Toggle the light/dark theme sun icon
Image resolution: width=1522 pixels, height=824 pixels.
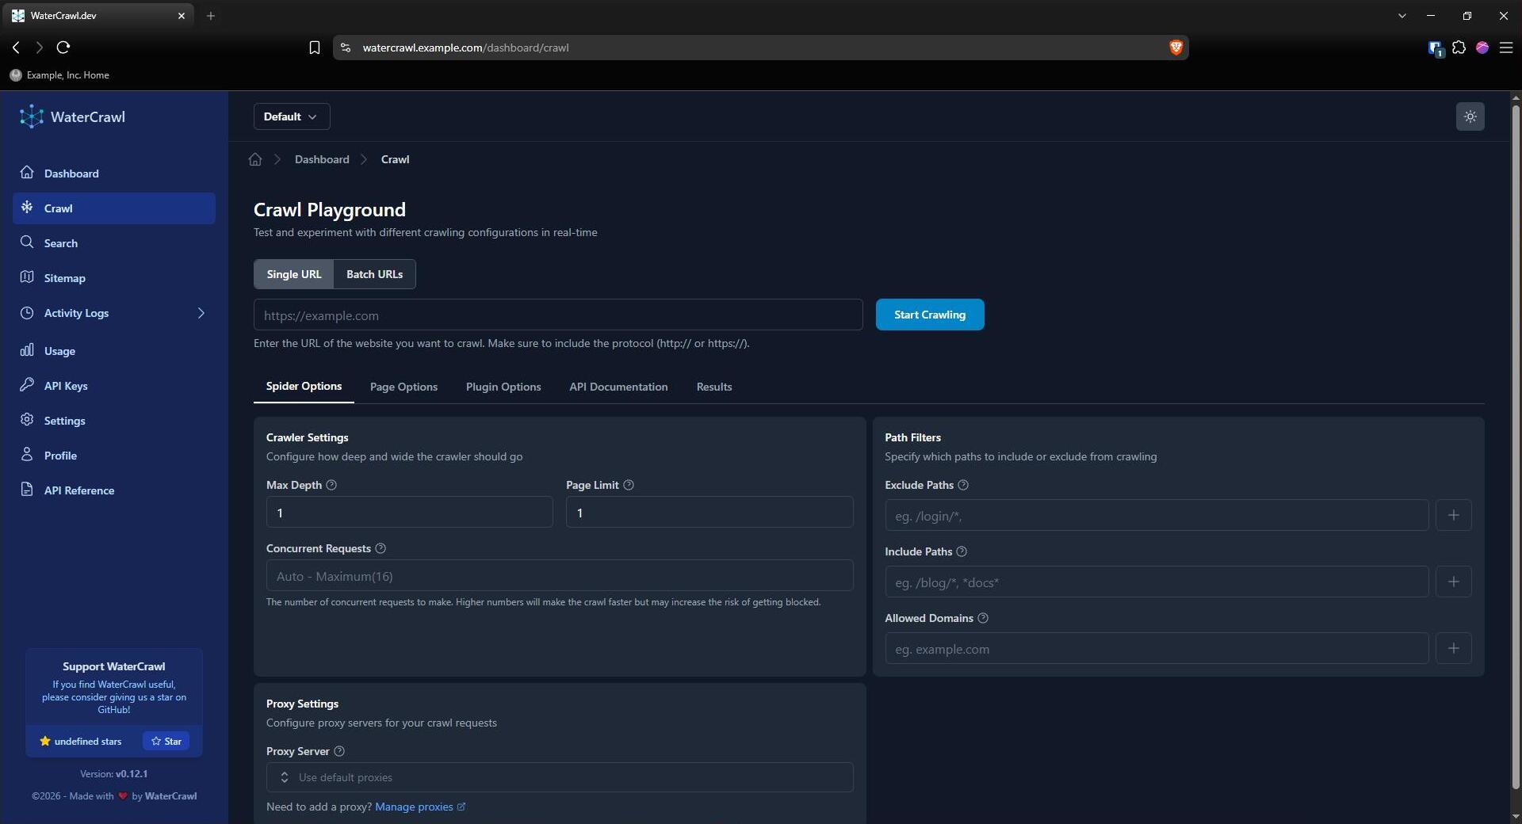tap(1470, 116)
